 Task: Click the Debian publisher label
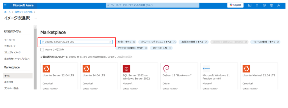click(166, 83)
